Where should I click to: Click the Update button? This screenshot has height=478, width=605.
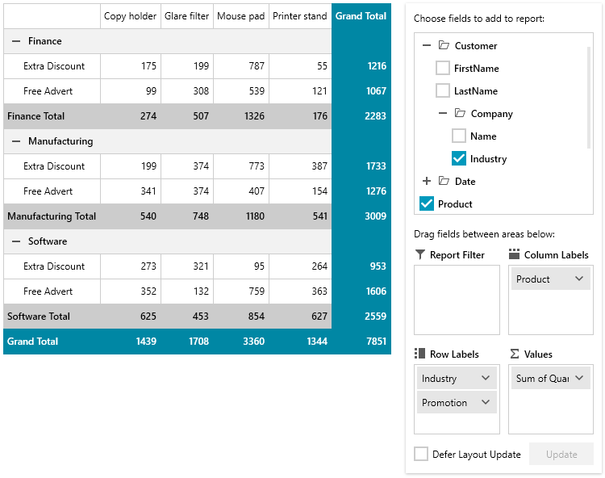click(x=561, y=454)
